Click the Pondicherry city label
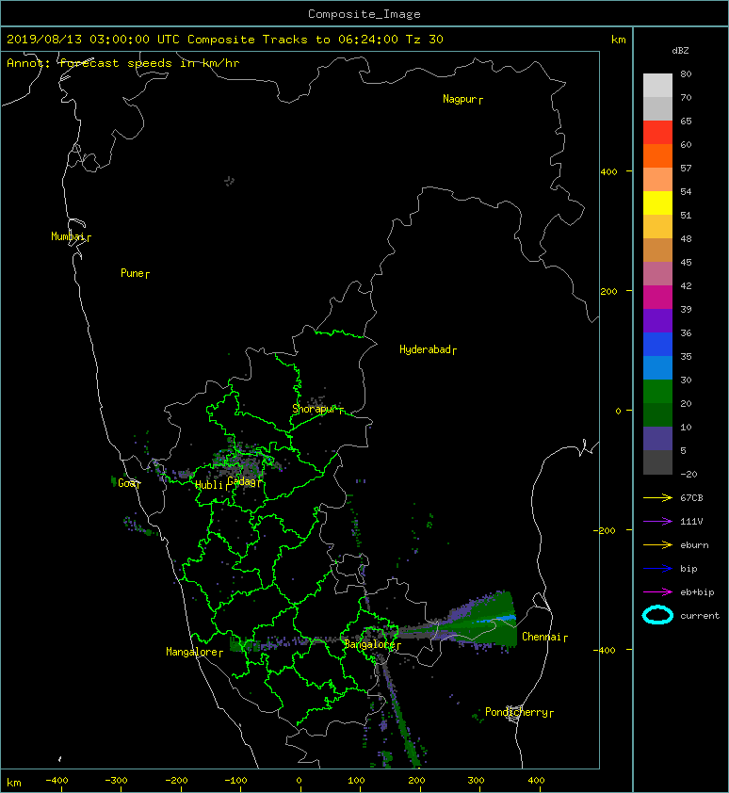The width and height of the screenshot is (729, 793). pyautogui.click(x=516, y=712)
